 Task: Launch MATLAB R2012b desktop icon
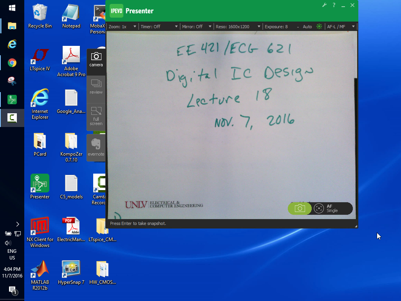40,274
